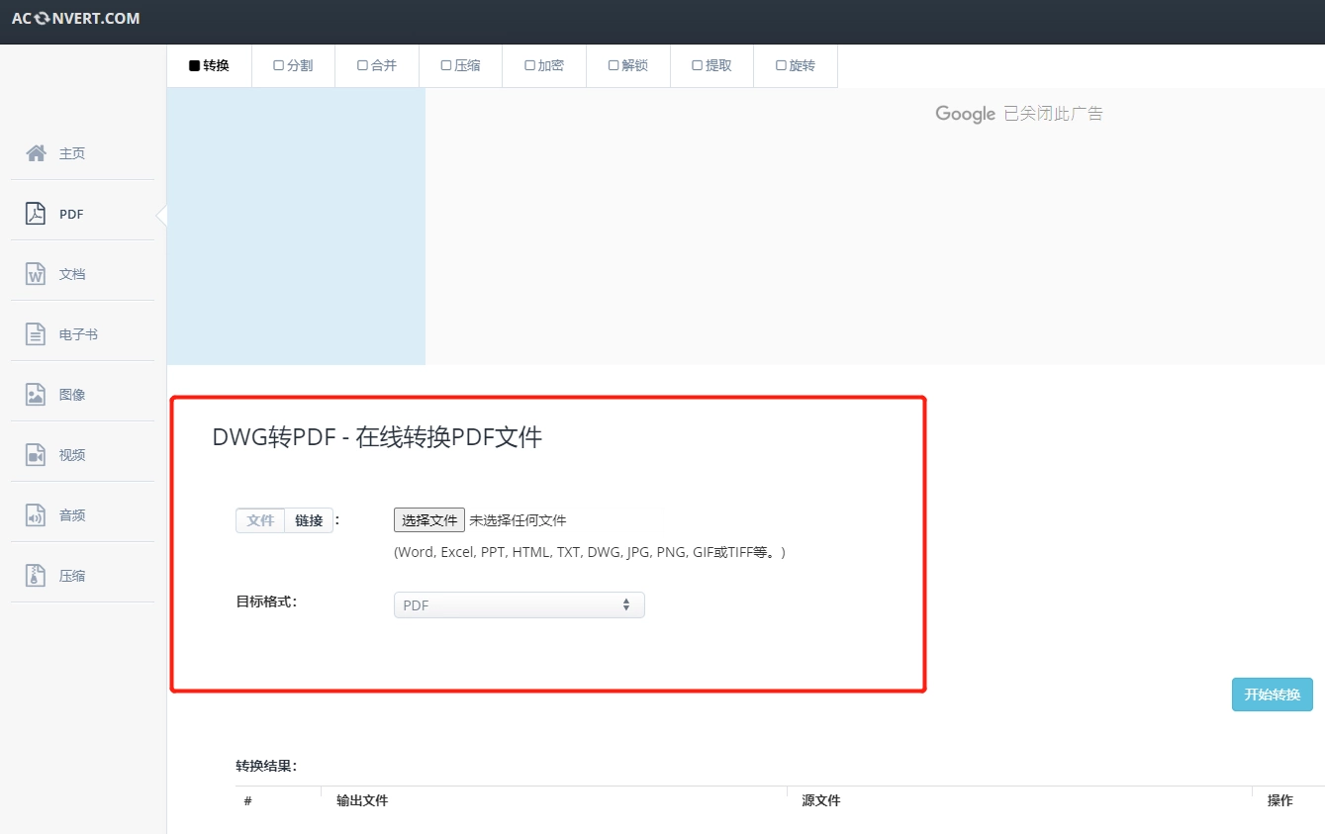Click the PDF file icon in sidebar

[x=36, y=213]
